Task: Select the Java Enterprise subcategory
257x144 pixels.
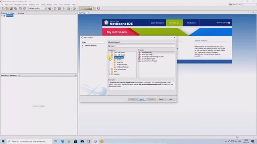Action: coord(122,64)
